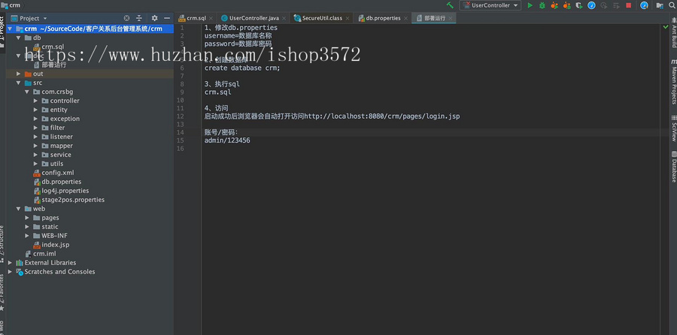Close the 部署运行 editor tab
Image resolution: width=677 pixels, height=335 pixels.
(450, 19)
